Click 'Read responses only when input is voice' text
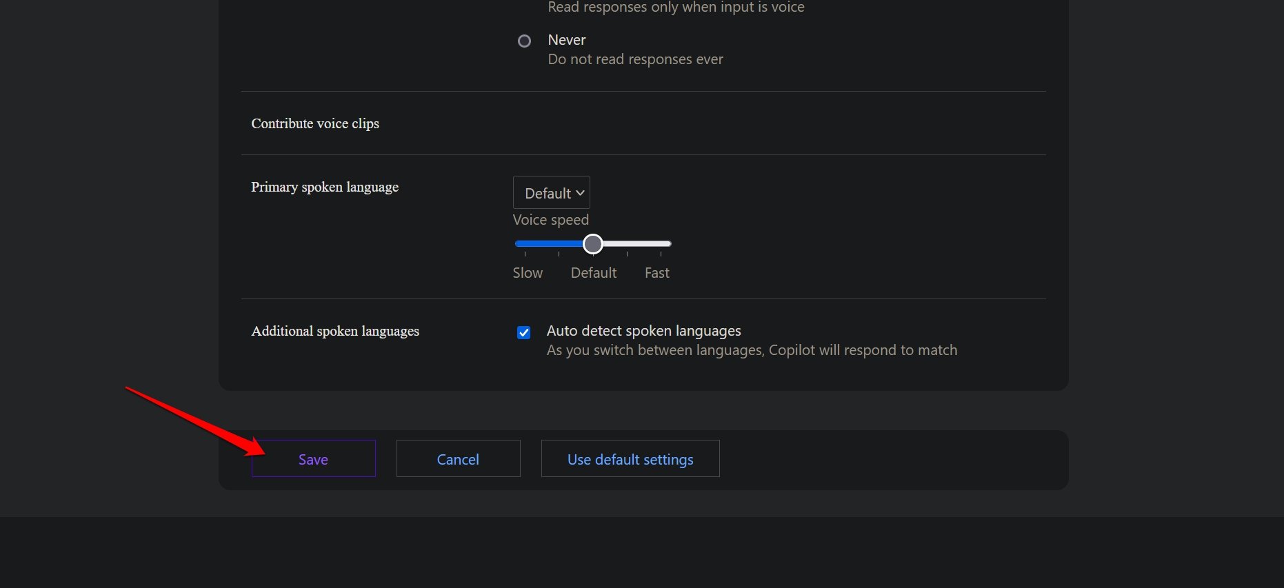Screen dimensions: 1284x588 point(676,7)
